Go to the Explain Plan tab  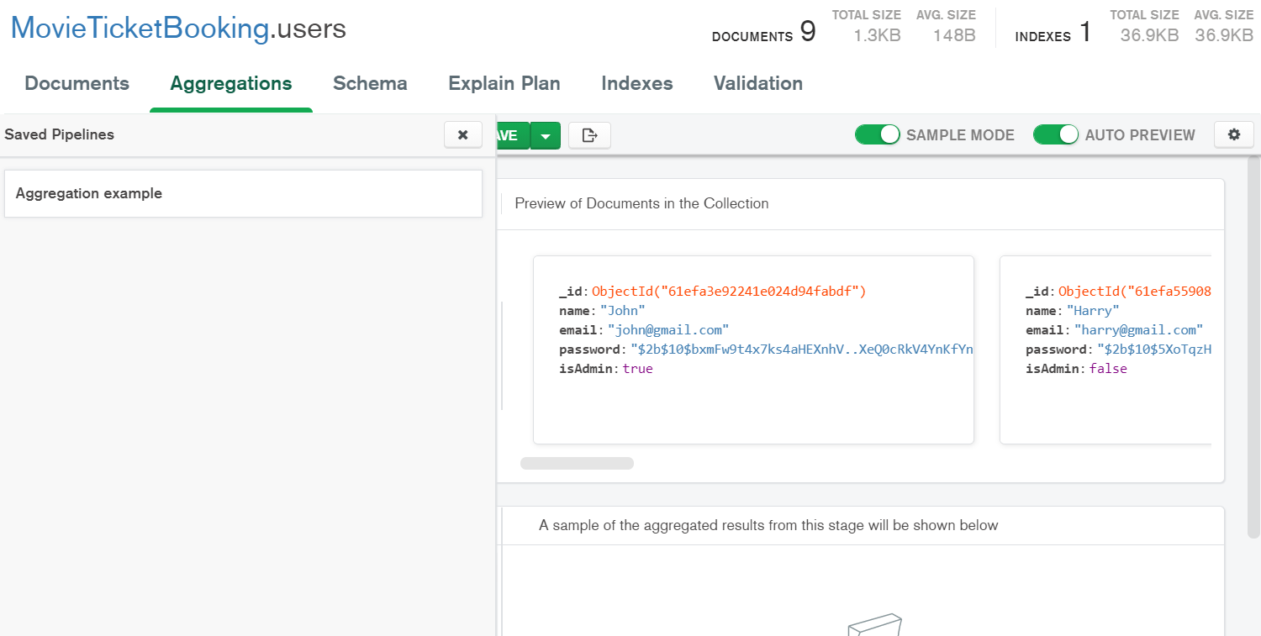coord(504,83)
